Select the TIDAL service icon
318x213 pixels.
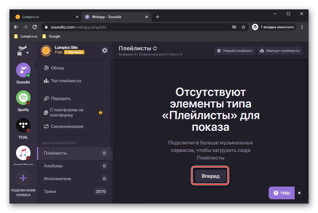point(23,126)
